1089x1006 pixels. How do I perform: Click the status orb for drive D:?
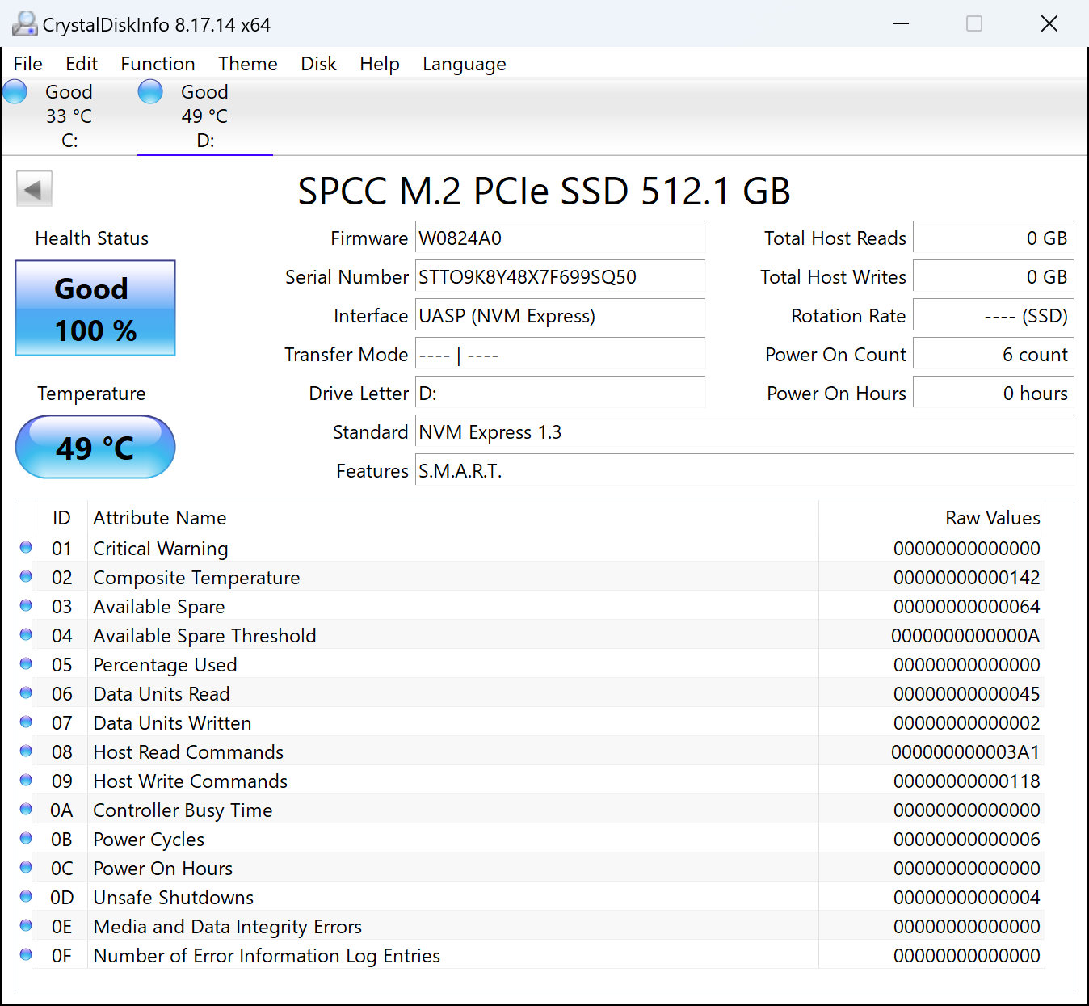pos(150,92)
